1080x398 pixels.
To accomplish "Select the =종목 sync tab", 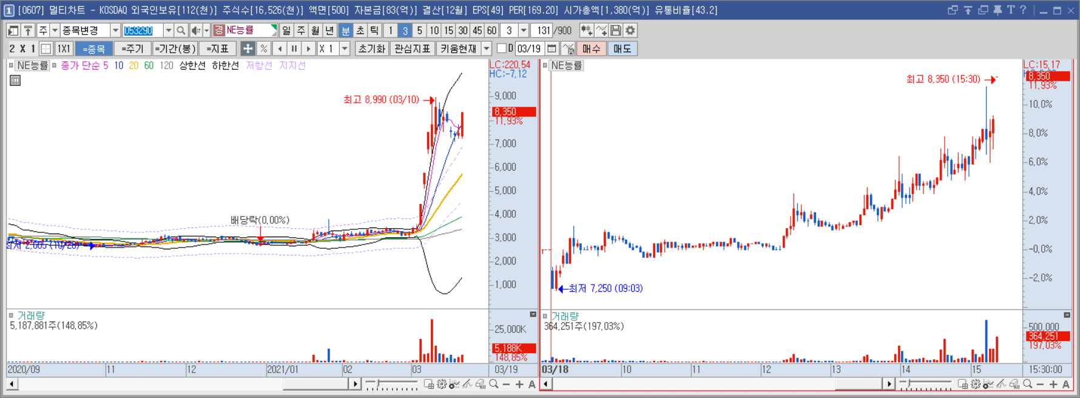I will coord(94,49).
